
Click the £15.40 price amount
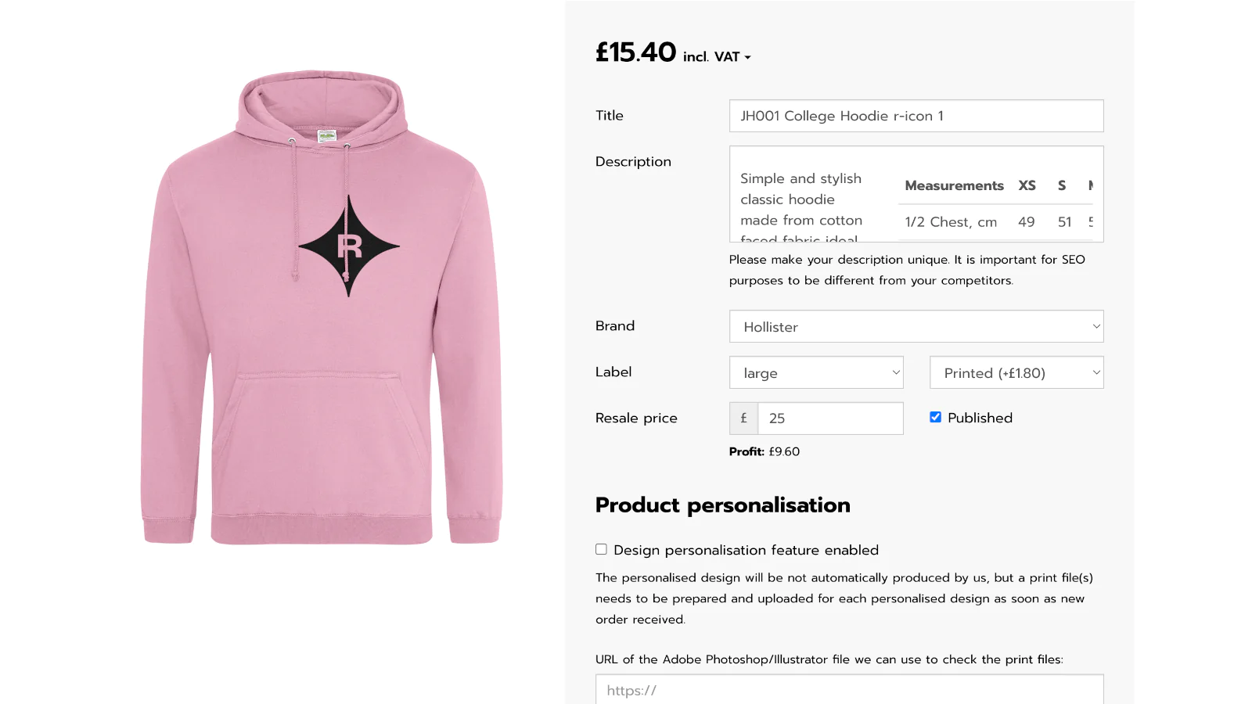pos(635,52)
